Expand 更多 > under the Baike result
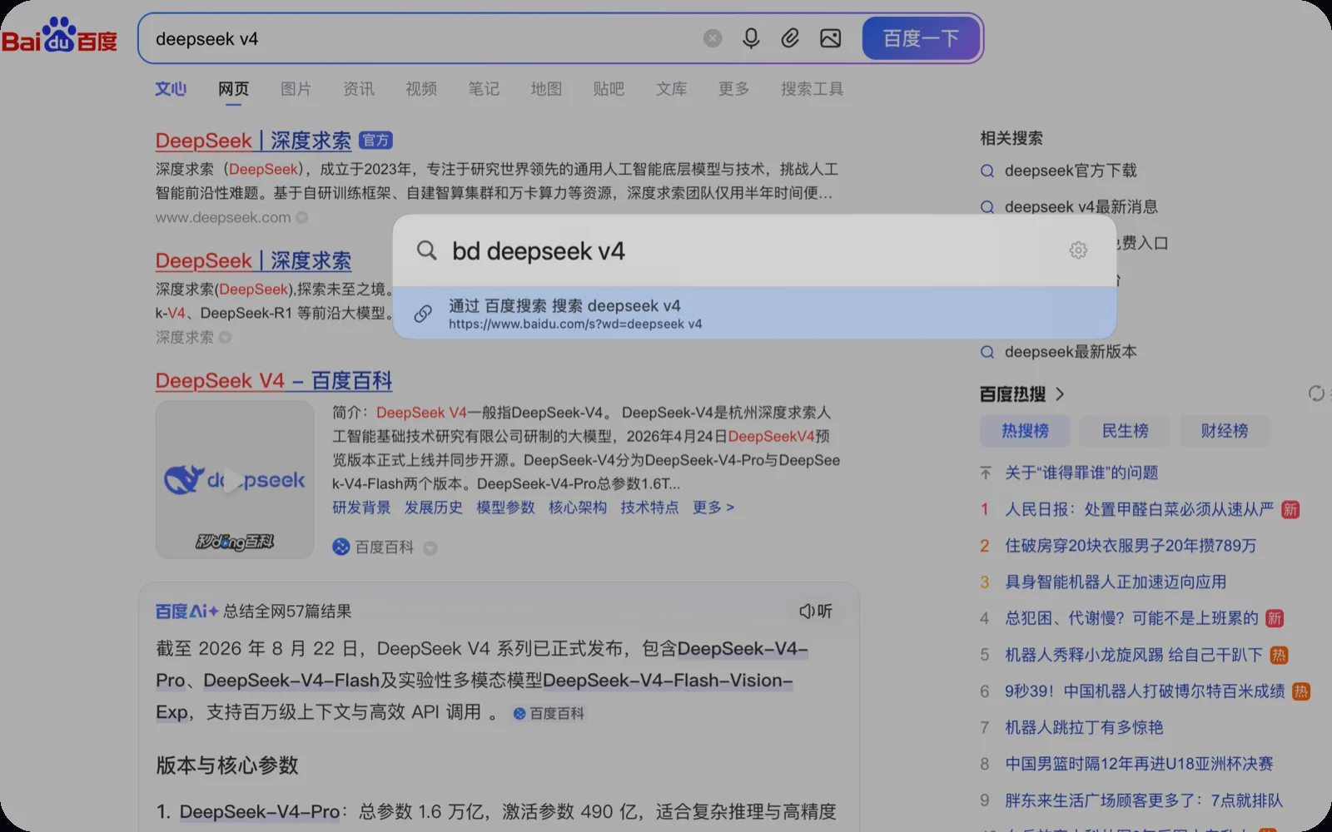This screenshot has height=832, width=1332. (x=713, y=508)
